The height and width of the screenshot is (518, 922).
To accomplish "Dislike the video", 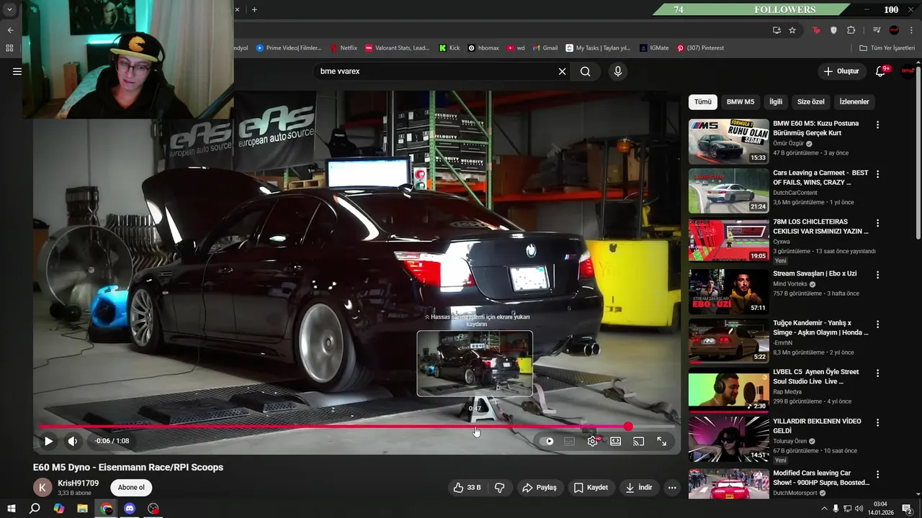I will pyautogui.click(x=500, y=487).
